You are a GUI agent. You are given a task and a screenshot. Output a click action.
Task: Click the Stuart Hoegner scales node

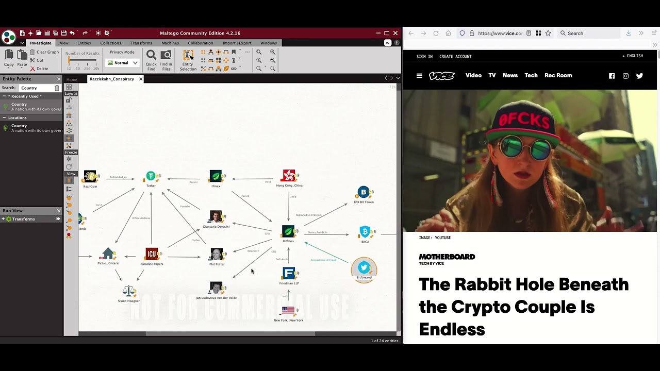click(x=129, y=292)
